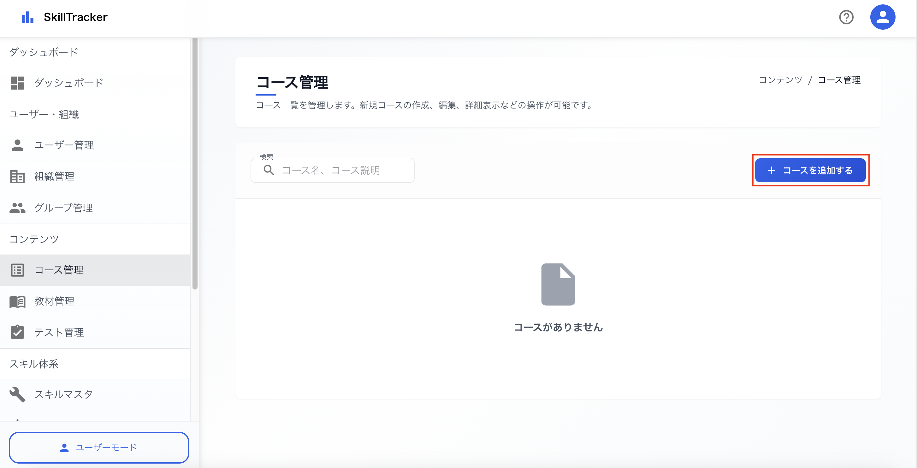Click the SkillTracker bar chart logo icon

(x=27, y=17)
